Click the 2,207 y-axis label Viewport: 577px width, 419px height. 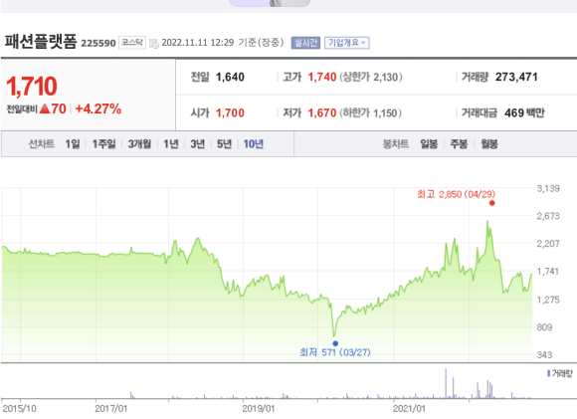click(x=548, y=244)
